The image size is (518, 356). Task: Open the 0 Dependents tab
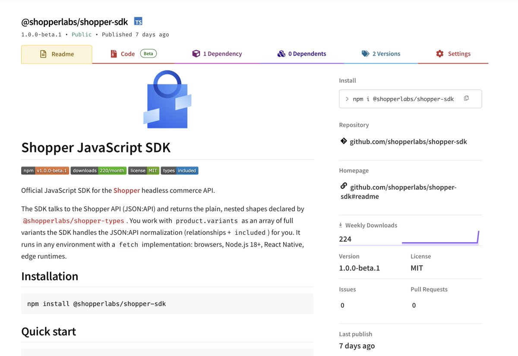(302, 54)
